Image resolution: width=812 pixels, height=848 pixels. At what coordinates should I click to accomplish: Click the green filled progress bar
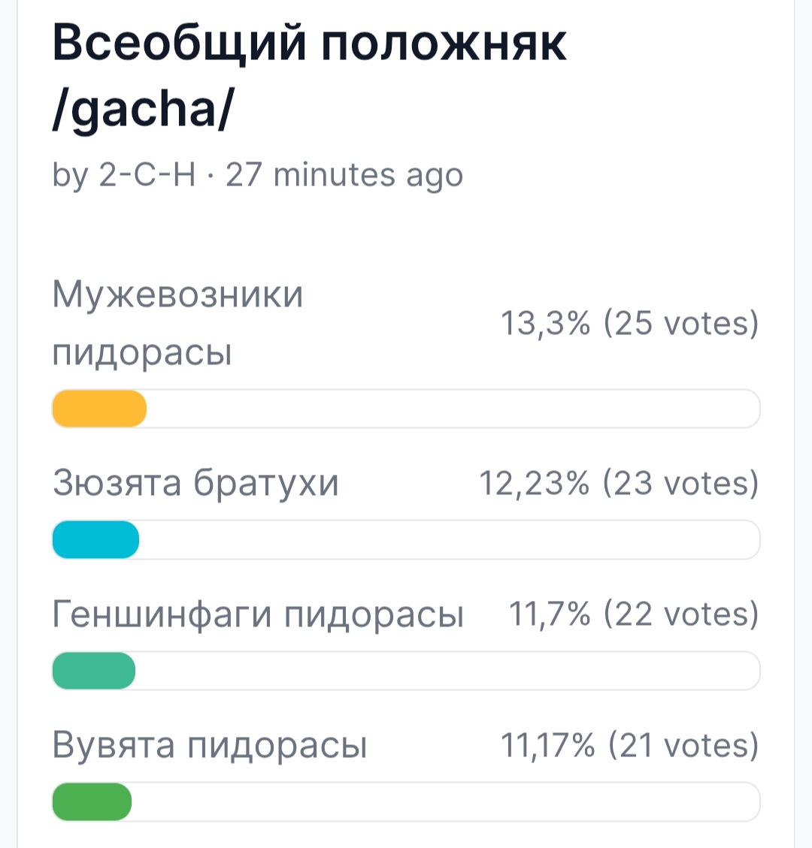tap(92, 801)
